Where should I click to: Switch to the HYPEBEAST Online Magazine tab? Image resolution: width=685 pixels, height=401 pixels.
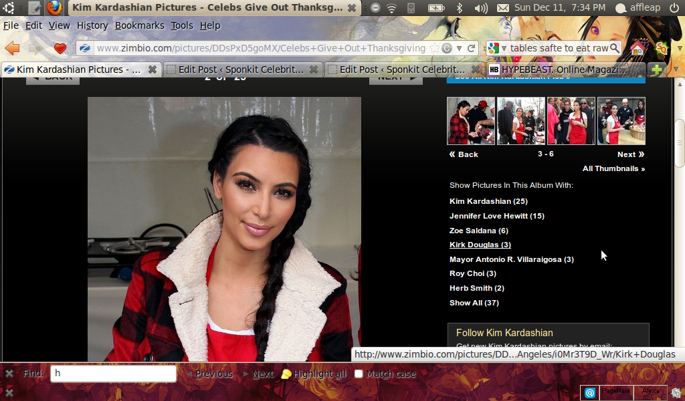coord(565,70)
